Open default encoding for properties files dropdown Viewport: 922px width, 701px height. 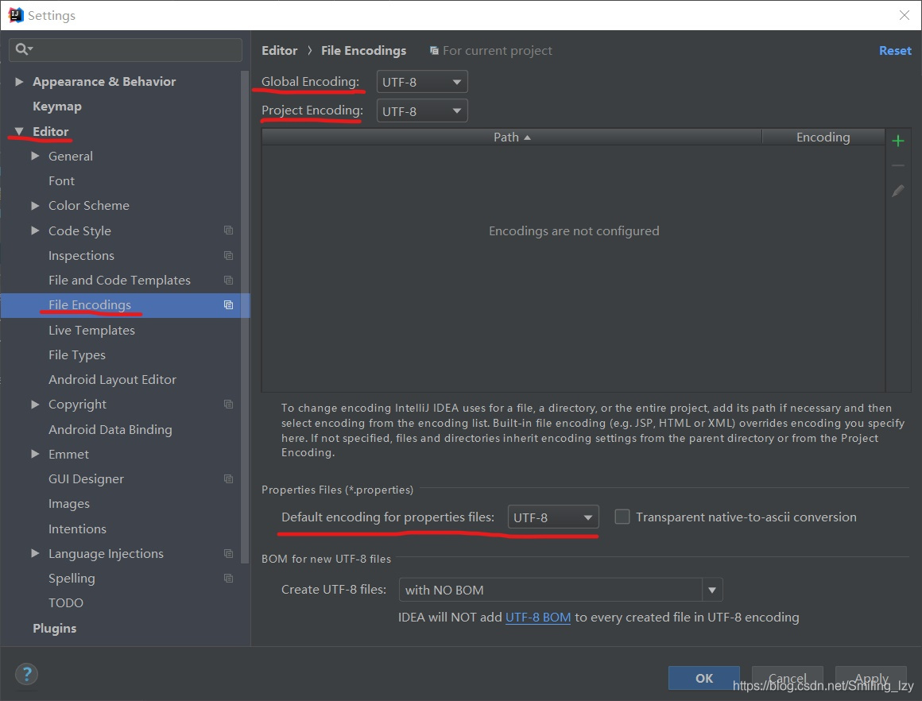pos(552,517)
